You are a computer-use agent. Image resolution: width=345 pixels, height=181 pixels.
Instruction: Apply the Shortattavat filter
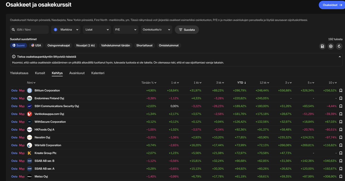pos(145,45)
